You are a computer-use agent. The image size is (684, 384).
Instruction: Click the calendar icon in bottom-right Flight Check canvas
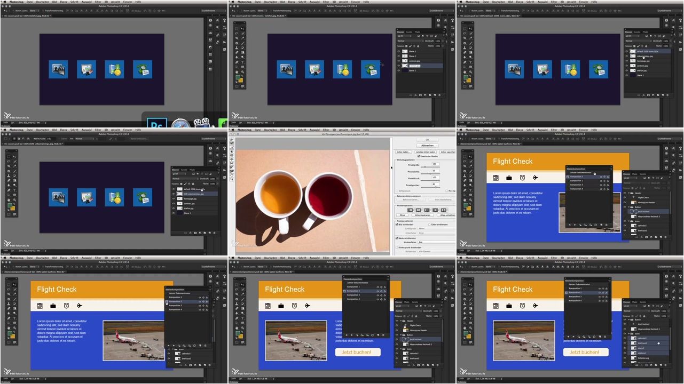496,306
